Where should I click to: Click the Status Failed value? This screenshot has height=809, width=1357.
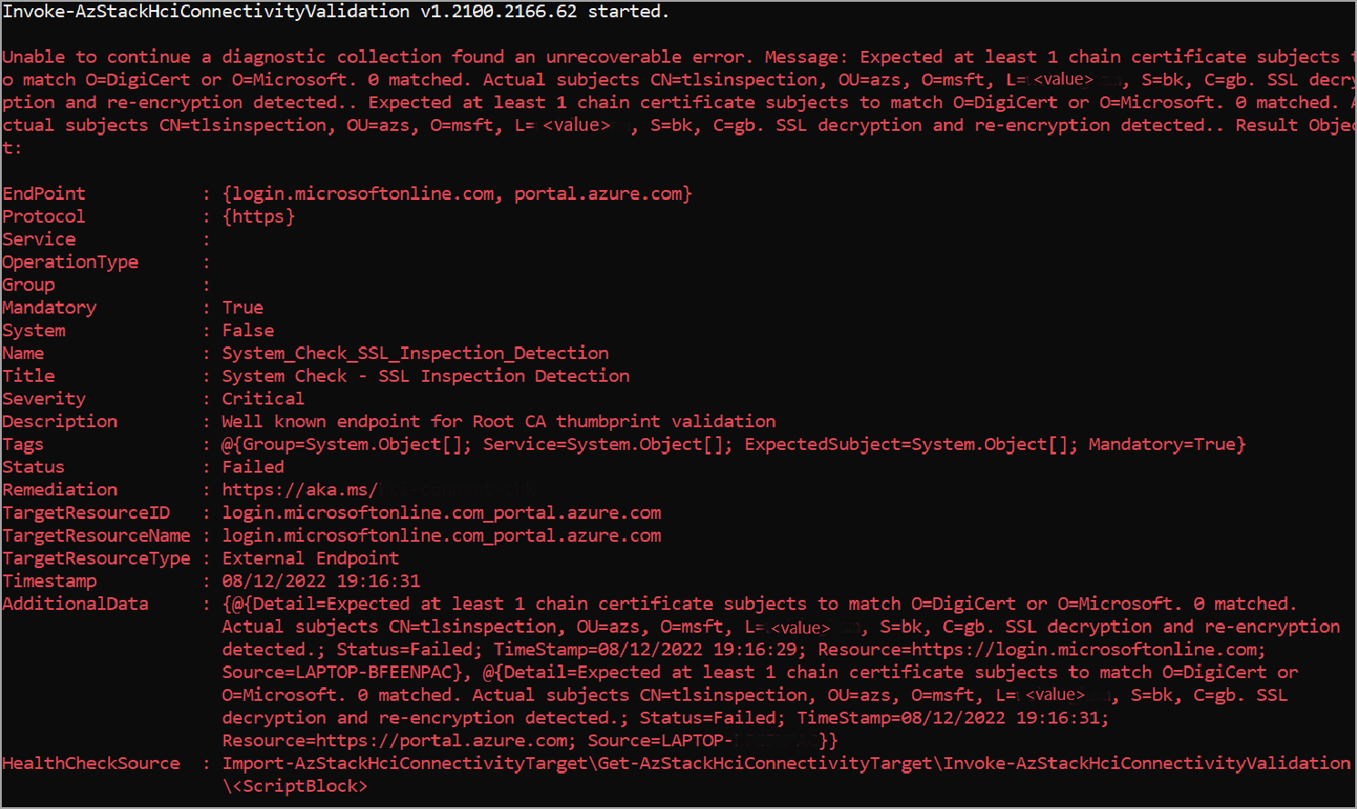pos(254,466)
